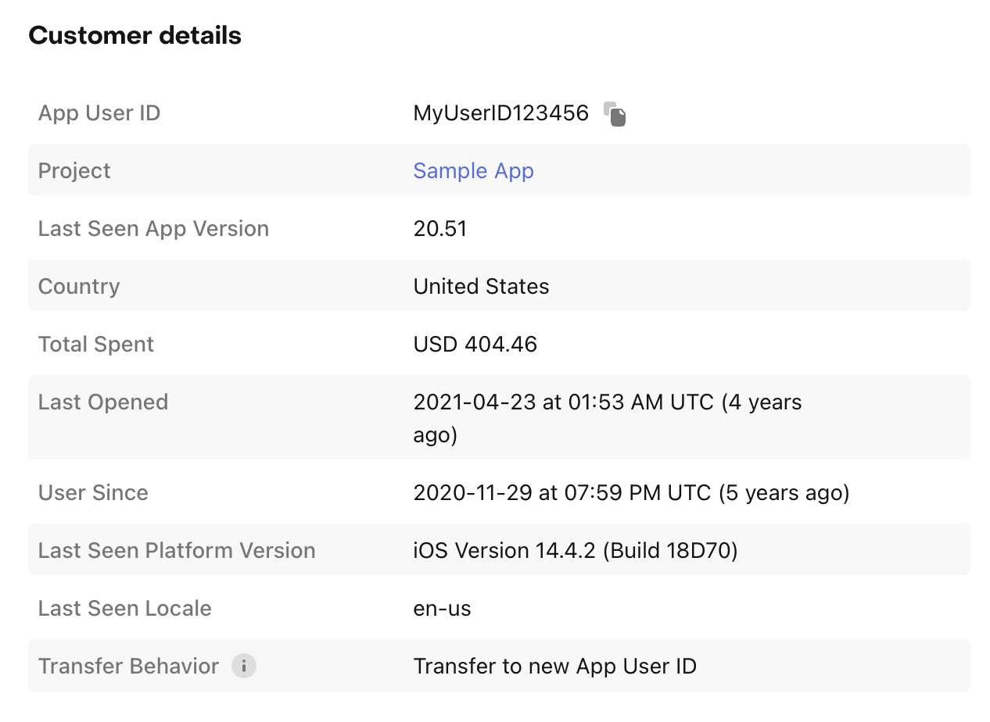
Task: Click the Customer details heading
Action: 135,36
